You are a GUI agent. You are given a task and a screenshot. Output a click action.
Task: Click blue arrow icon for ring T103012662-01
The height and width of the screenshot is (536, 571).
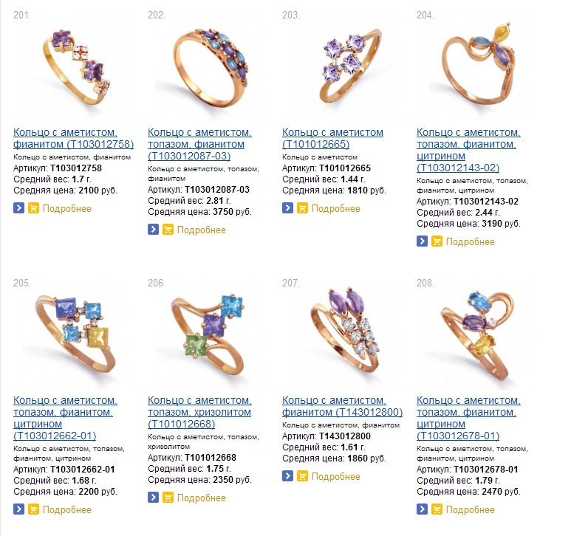[18, 509]
